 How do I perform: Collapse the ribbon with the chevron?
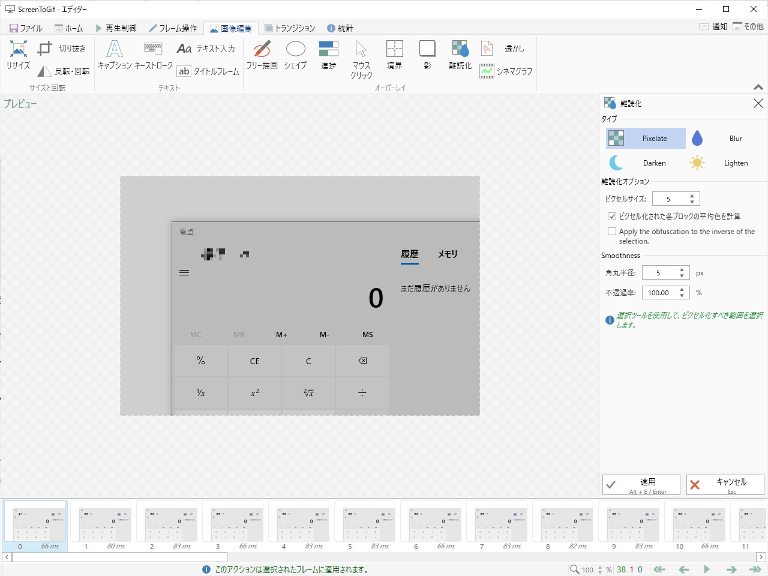coord(758,87)
